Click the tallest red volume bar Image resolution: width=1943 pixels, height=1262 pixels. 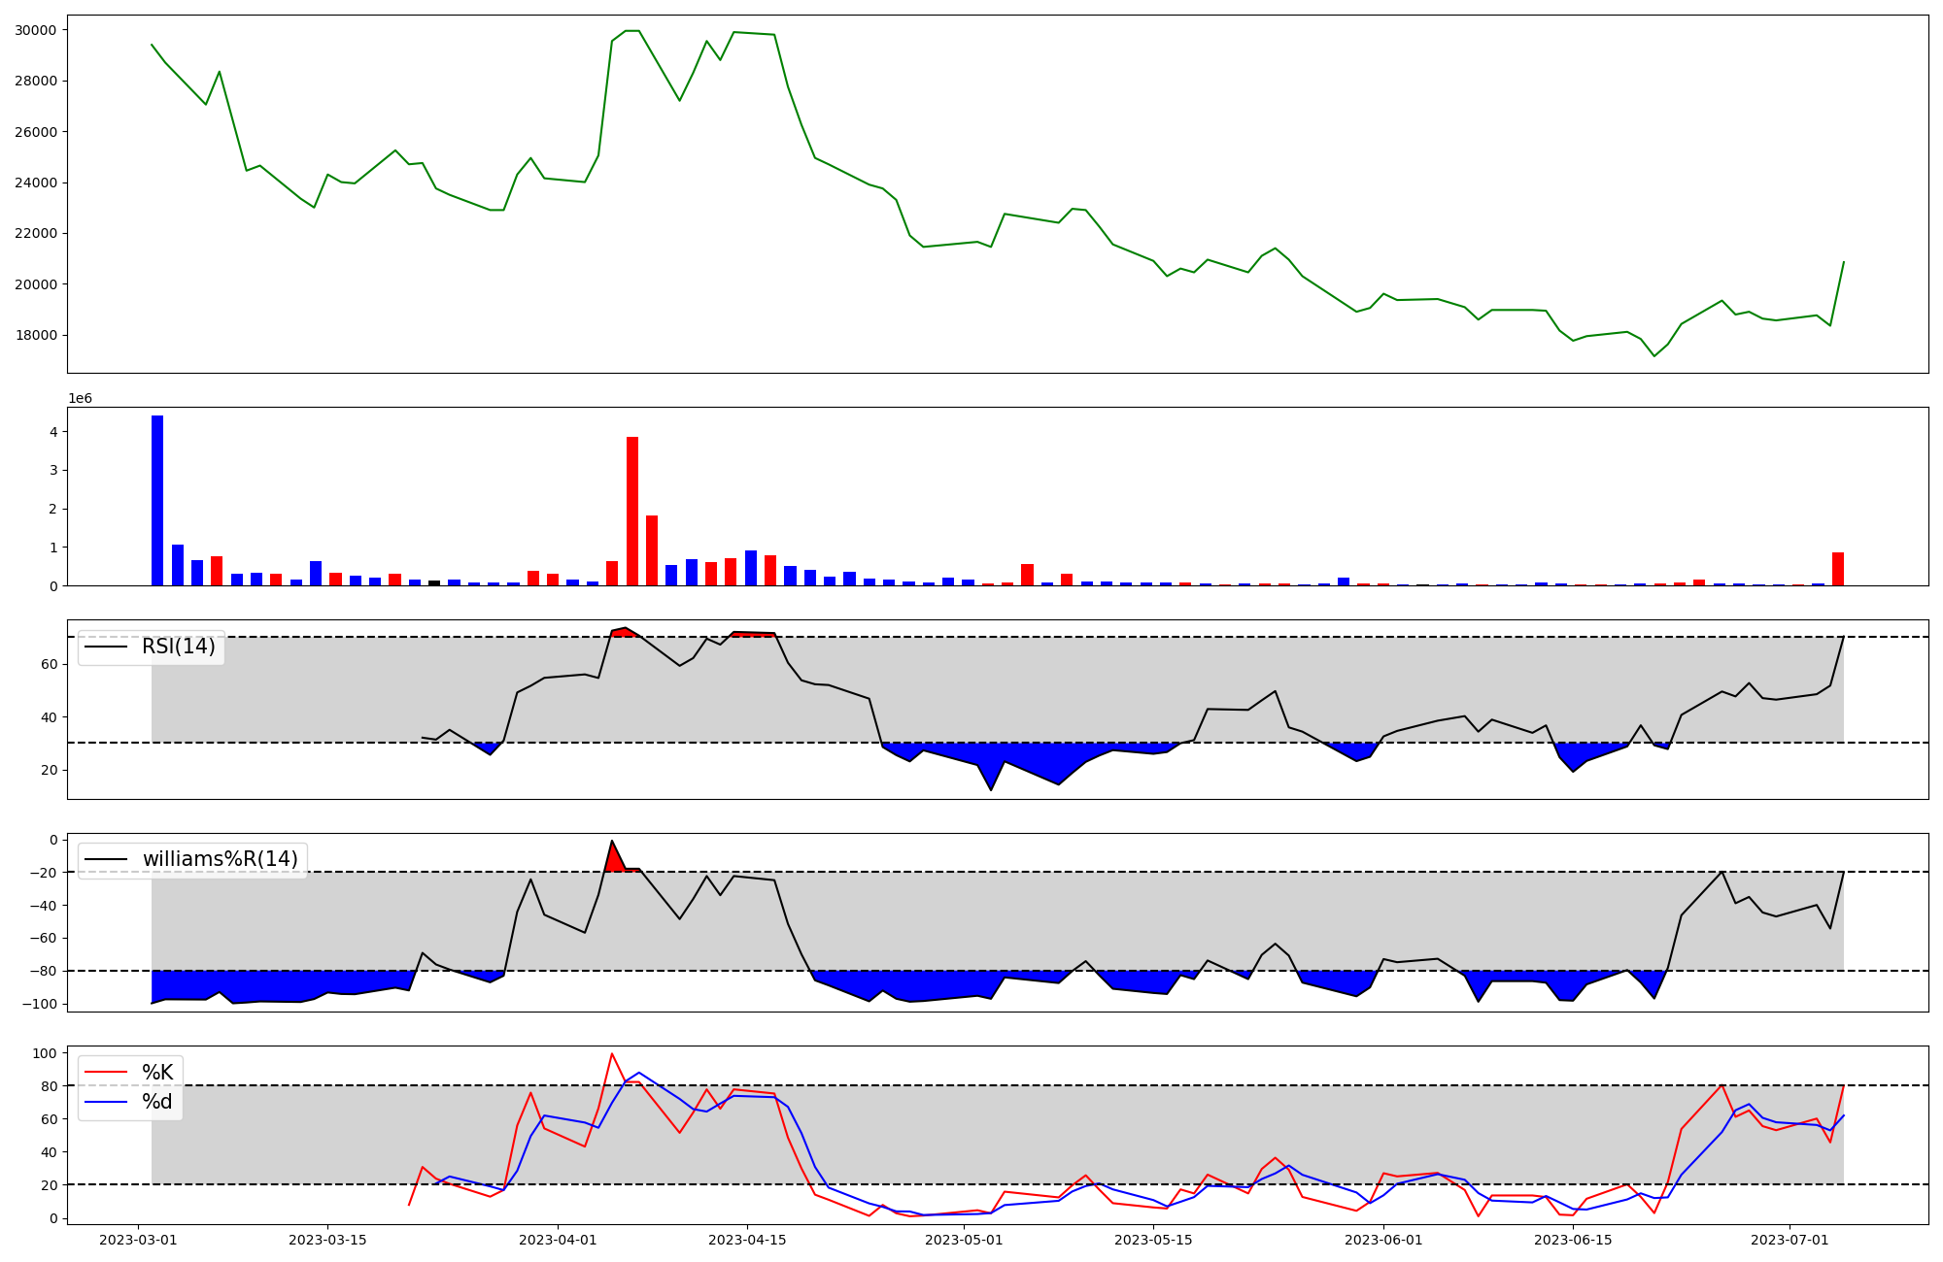tap(632, 511)
